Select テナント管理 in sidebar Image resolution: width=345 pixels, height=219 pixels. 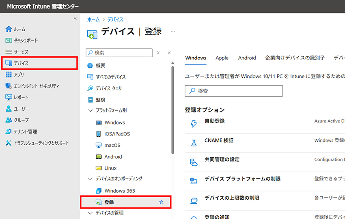[26, 131]
